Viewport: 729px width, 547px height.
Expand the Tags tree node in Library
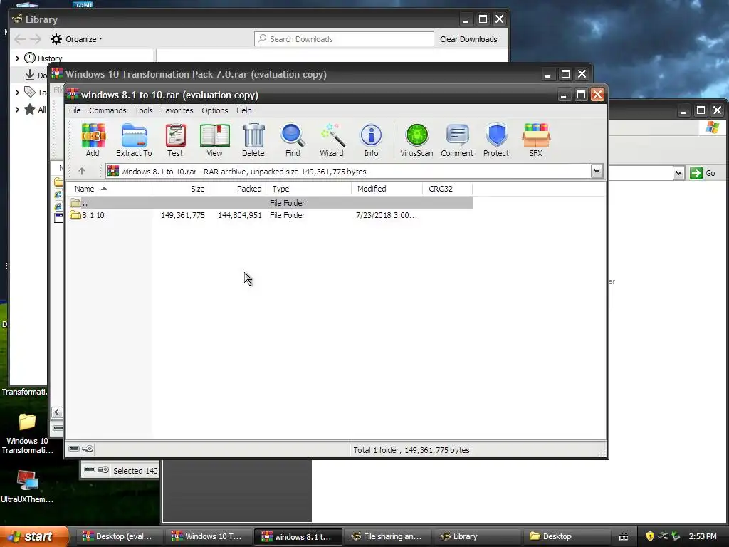pyautogui.click(x=17, y=92)
